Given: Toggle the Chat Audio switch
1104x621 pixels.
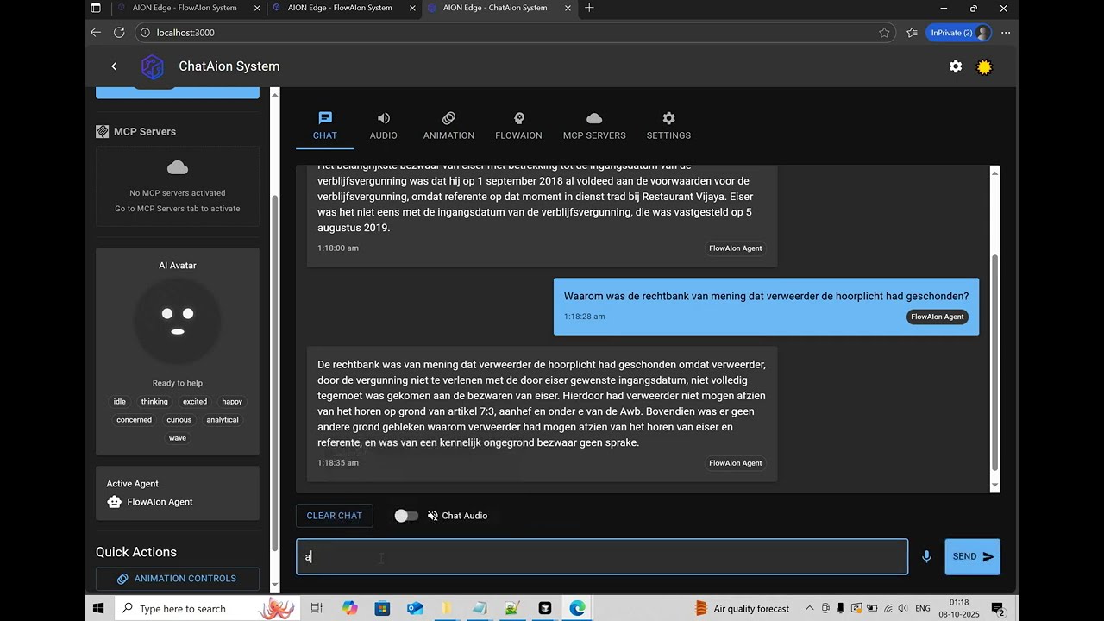Looking at the screenshot, I should pyautogui.click(x=406, y=516).
